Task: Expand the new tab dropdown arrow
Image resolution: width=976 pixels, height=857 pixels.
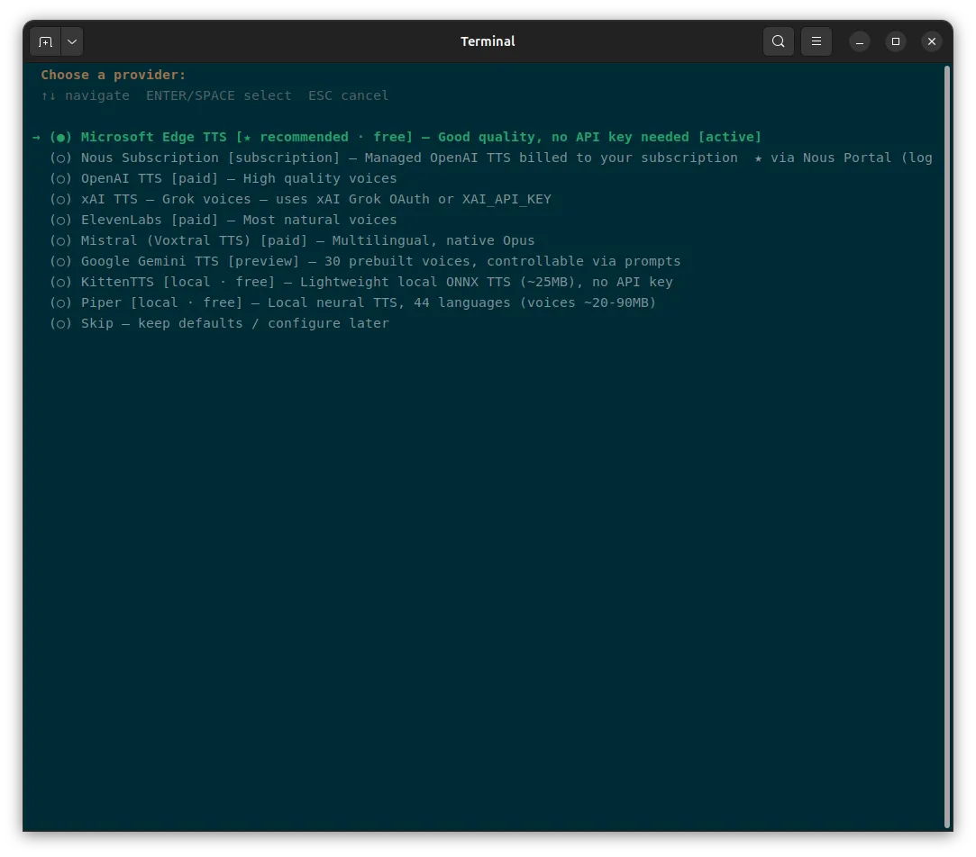Action: (72, 41)
